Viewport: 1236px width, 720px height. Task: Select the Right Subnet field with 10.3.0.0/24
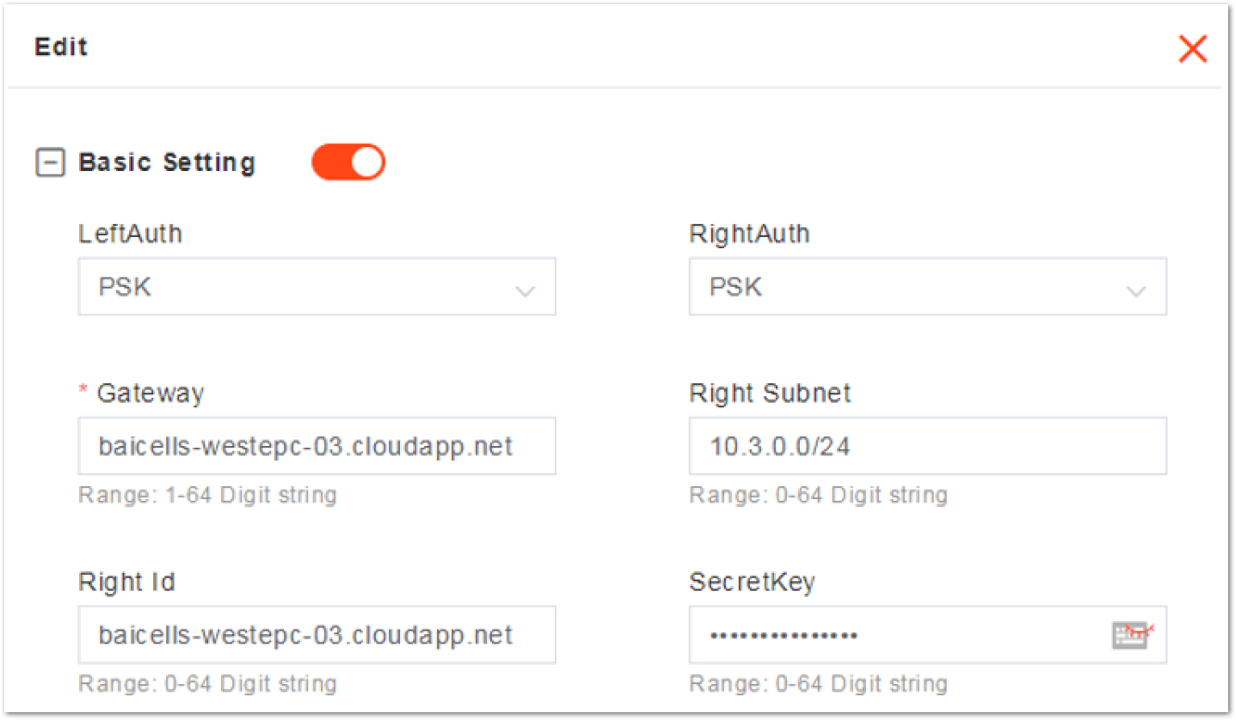(927, 446)
